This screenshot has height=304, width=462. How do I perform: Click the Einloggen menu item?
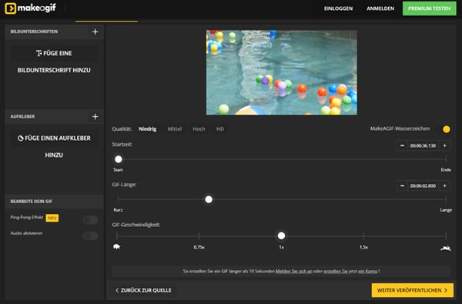point(338,8)
